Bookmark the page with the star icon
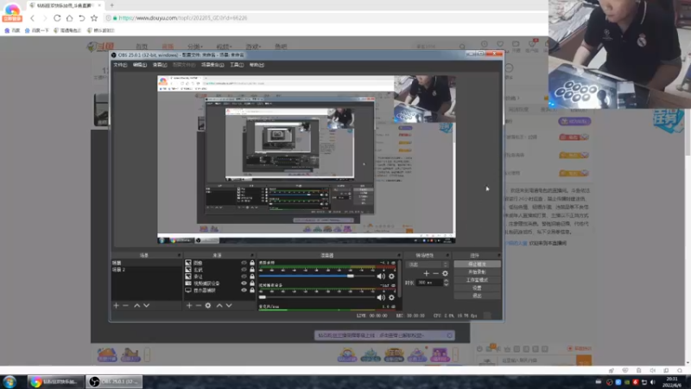This screenshot has height=389, width=691. [94, 18]
